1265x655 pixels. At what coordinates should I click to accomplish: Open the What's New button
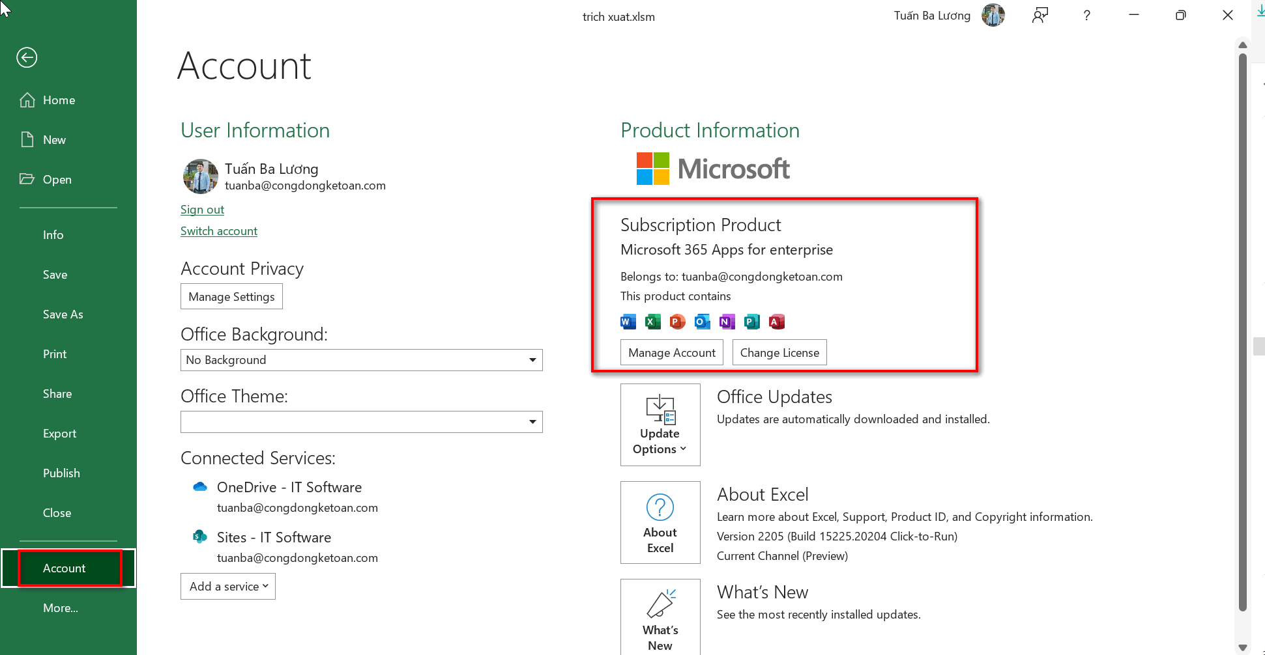pos(660,617)
